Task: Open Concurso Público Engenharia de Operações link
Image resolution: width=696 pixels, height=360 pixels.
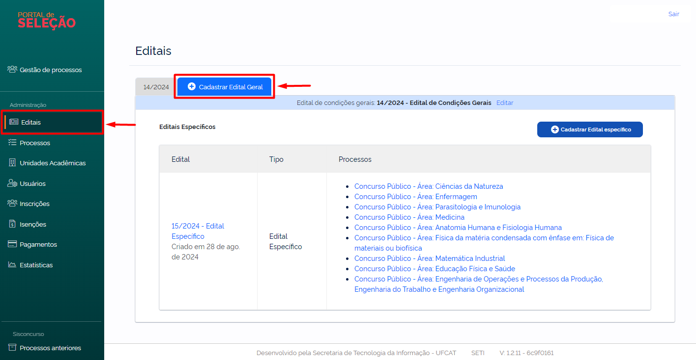Action: pyautogui.click(x=479, y=284)
